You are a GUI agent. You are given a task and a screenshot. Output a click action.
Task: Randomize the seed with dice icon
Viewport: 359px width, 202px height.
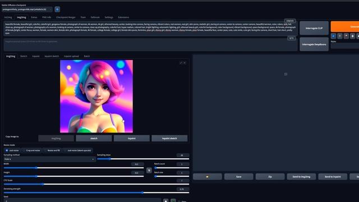[166, 201]
